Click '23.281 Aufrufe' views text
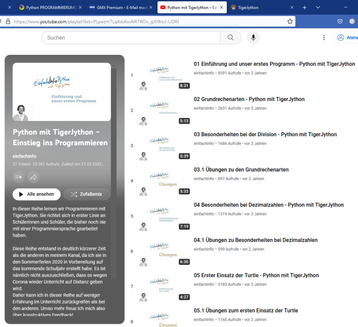 point(46,164)
